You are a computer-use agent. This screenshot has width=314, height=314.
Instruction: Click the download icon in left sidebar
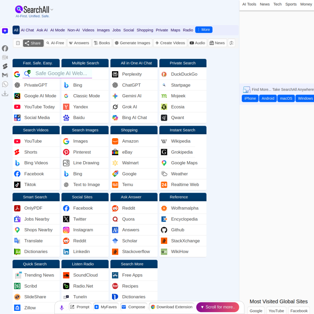(x=5, y=93)
